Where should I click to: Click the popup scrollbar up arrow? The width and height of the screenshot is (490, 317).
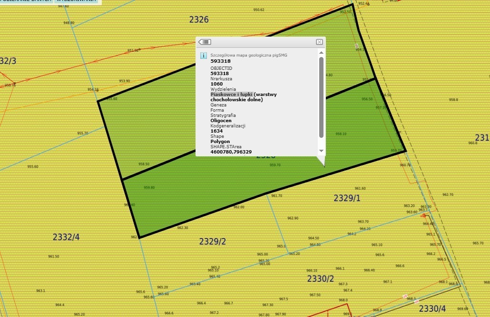321,53
